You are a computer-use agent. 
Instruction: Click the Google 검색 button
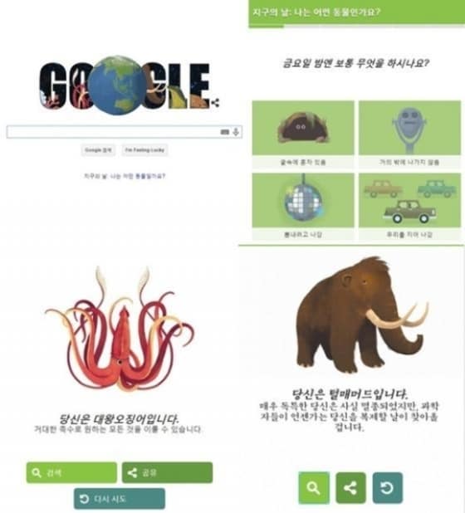pos(98,150)
